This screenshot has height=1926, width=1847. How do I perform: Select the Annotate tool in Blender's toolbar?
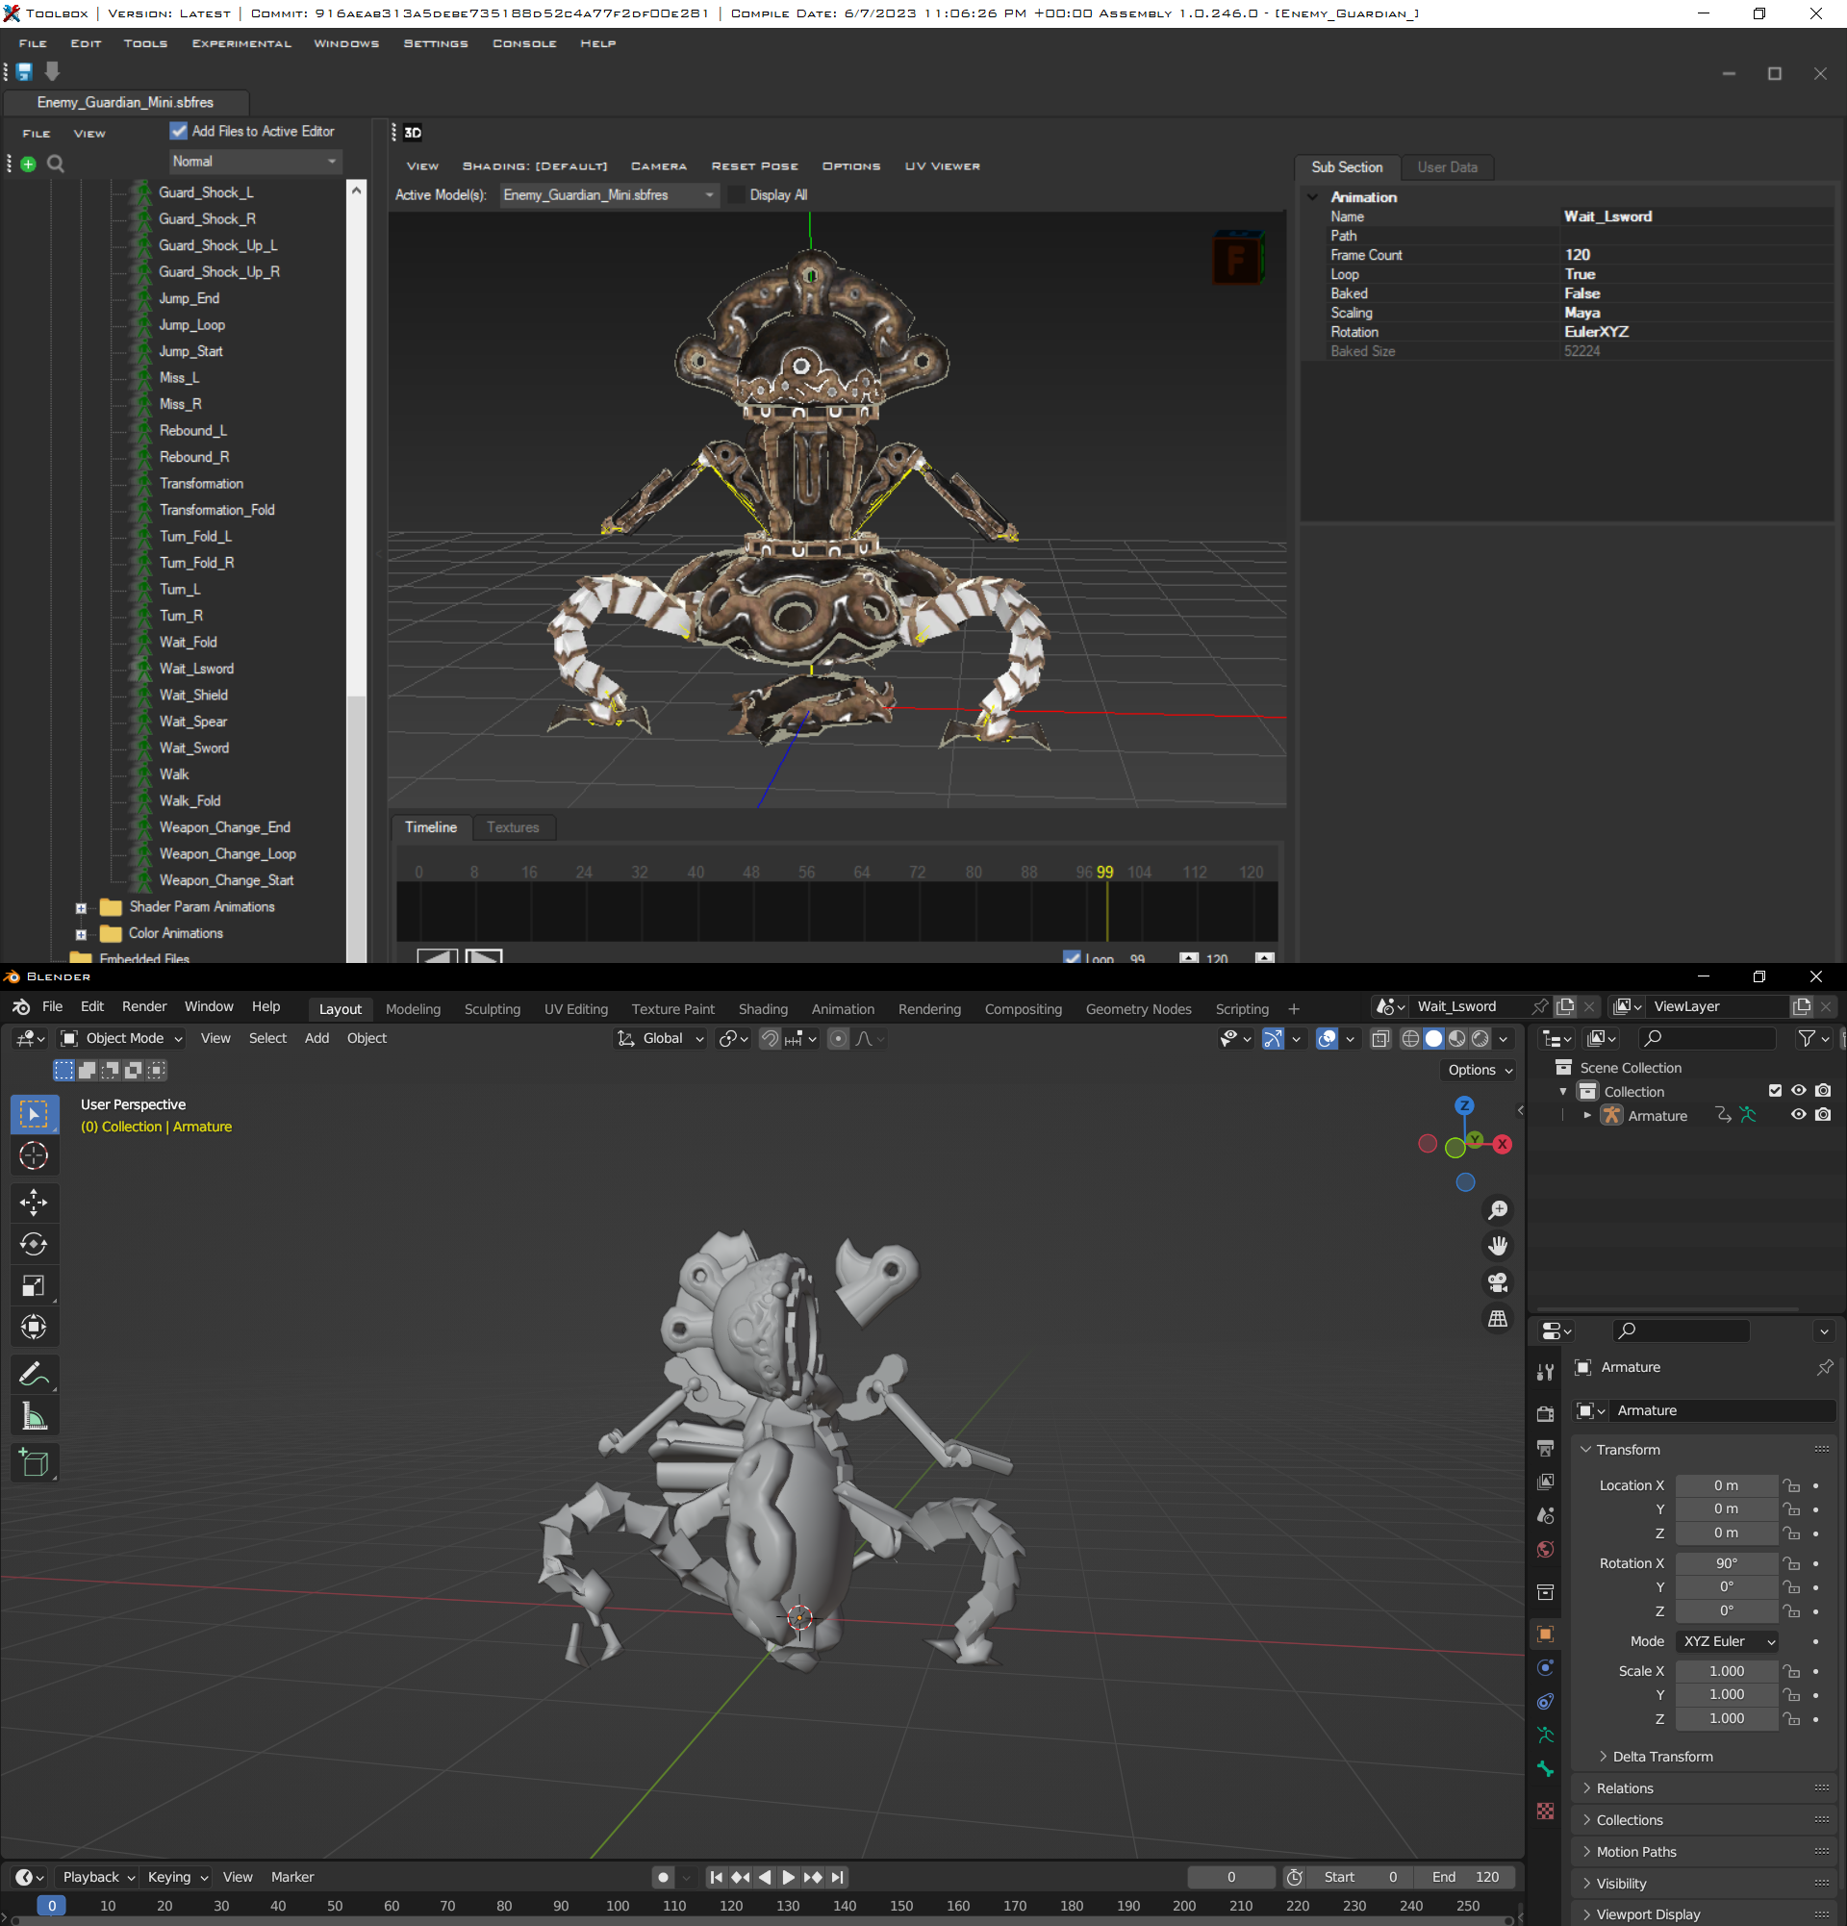(x=35, y=1373)
